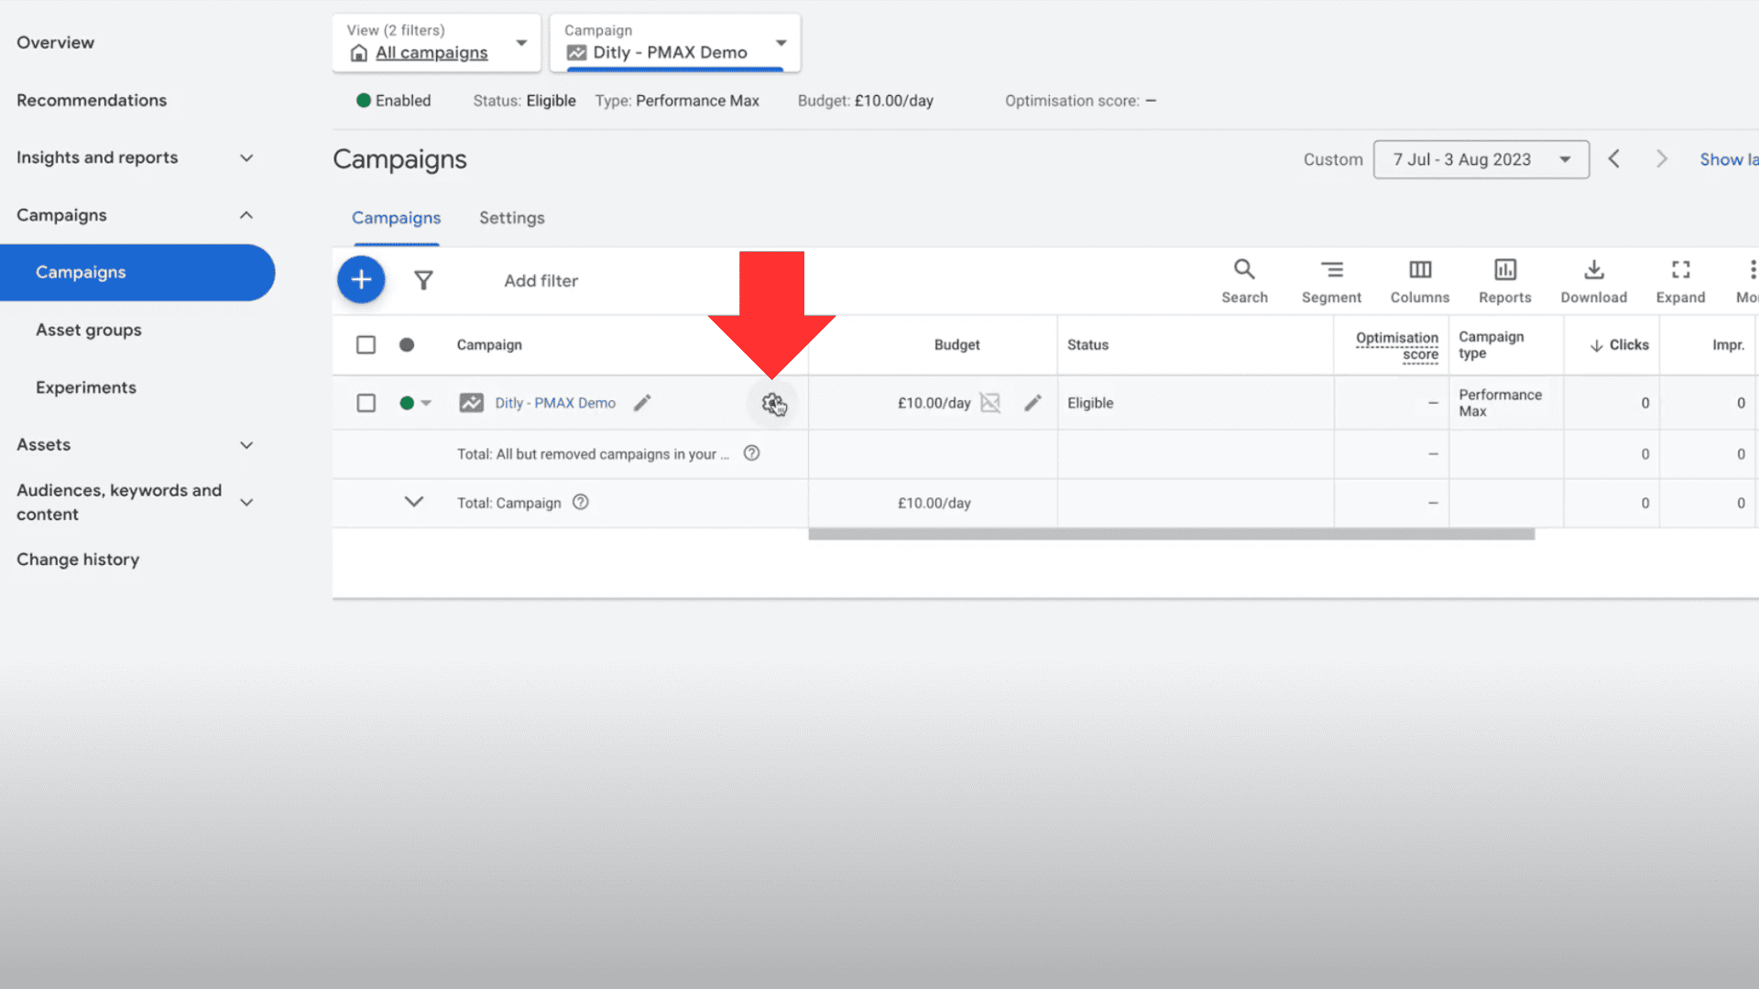
Task: Expand Insights and reports in the sidebar
Action: [246, 158]
